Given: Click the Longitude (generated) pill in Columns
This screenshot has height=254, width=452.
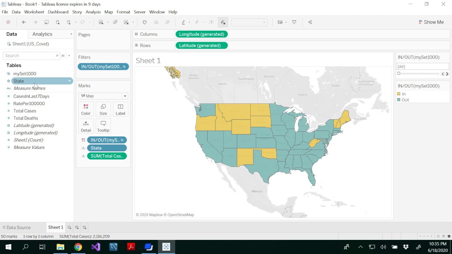Looking at the screenshot, I should coord(202,34).
